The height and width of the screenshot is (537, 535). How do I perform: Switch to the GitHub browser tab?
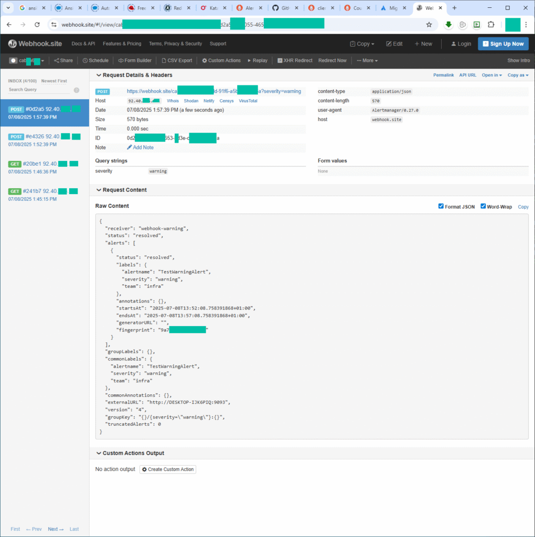[286, 8]
